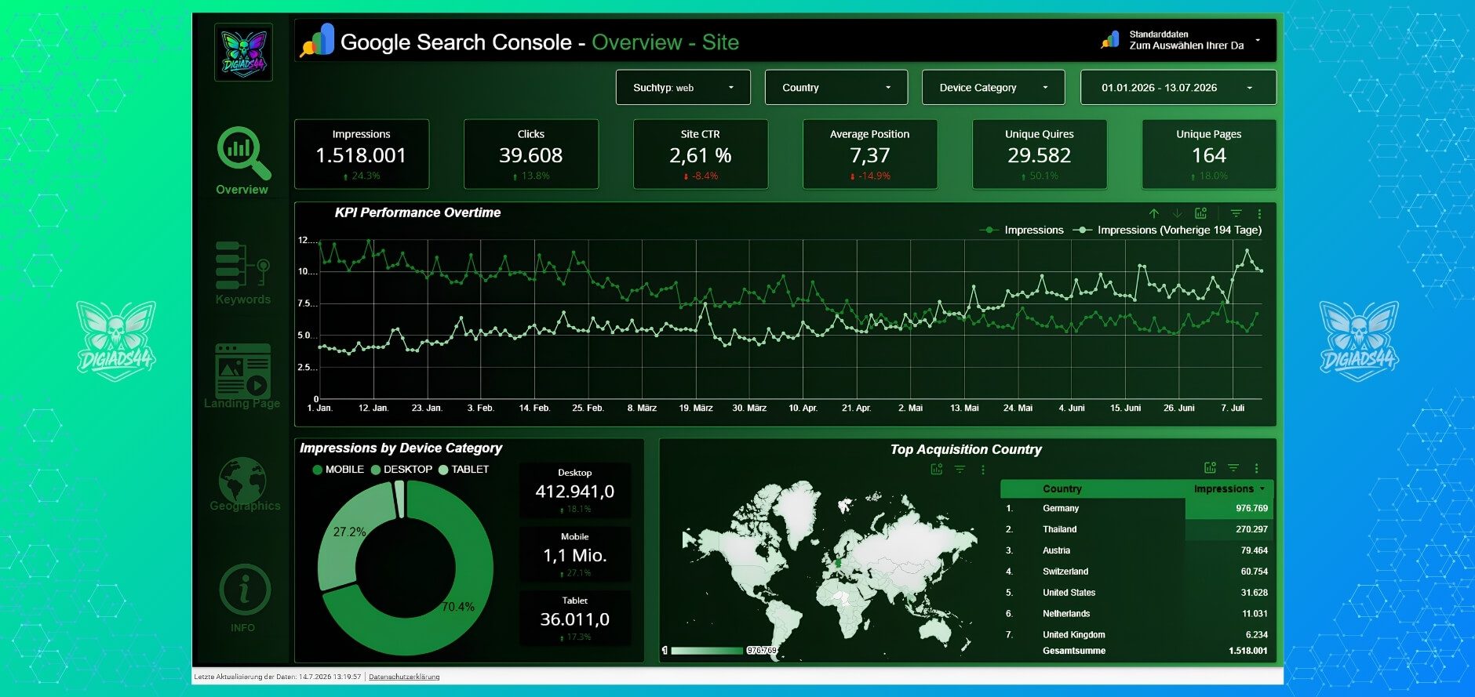
Task: Click the Google Search Console bar-chart logo
Action: (x=319, y=41)
